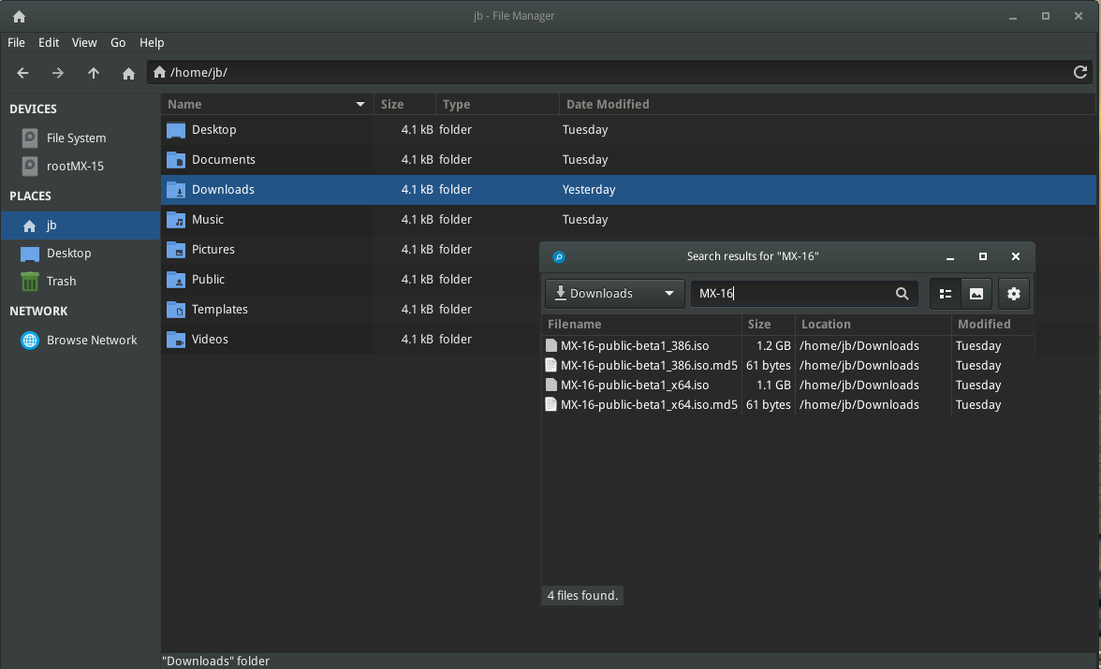This screenshot has width=1101, height=669.
Task: Open the View menu
Action: (84, 42)
